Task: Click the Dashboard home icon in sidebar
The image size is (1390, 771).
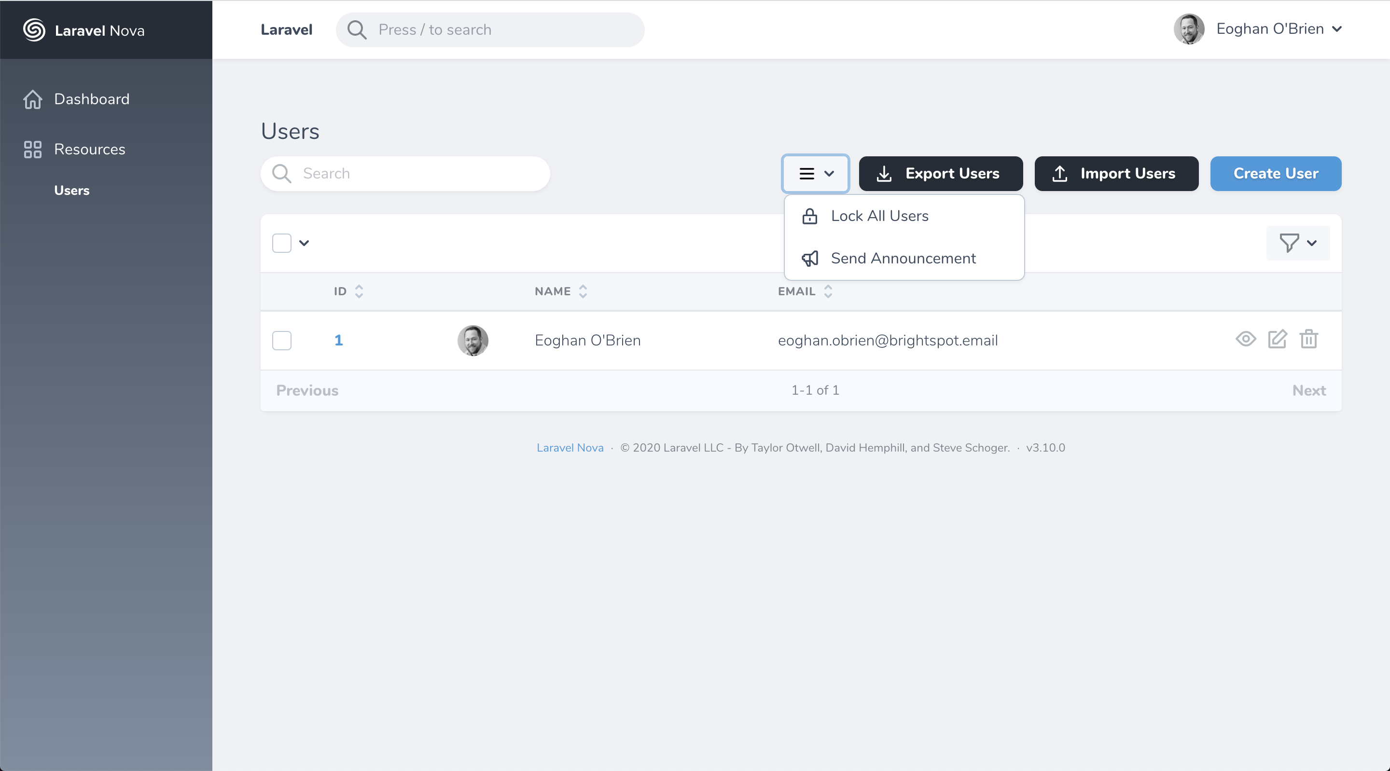Action: (x=32, y=99)
